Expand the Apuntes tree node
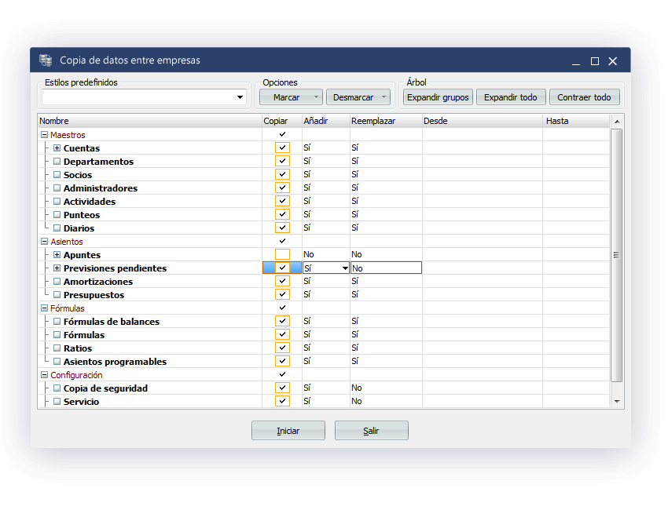The height and width of the screenshot is (521, 668). click(x=57, y=255)
